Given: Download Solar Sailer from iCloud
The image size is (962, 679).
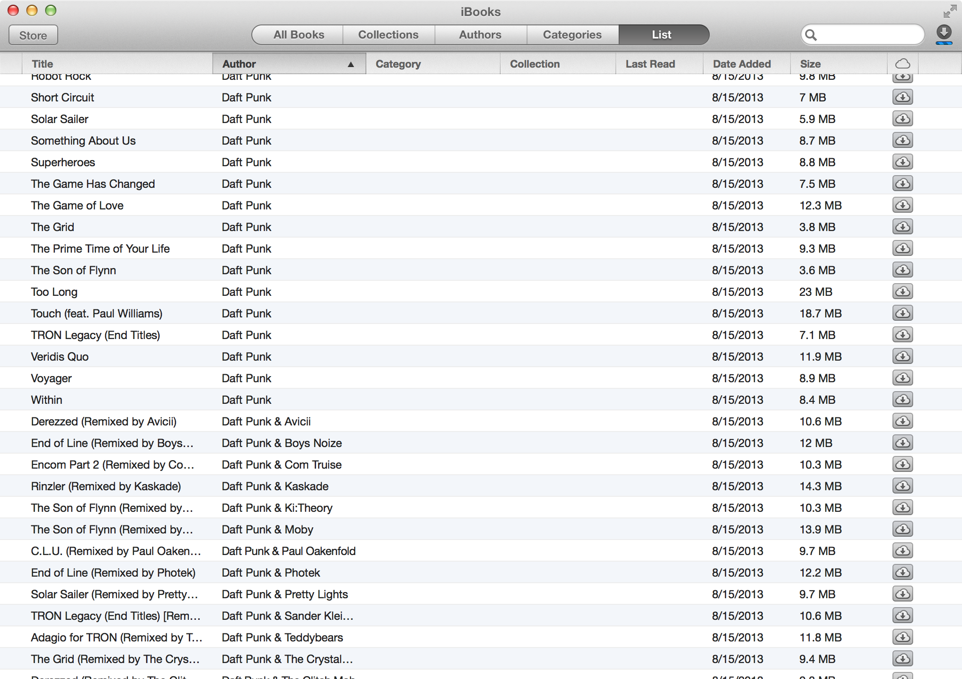Looking at the screenshot, I should click(x=902, y=119).
